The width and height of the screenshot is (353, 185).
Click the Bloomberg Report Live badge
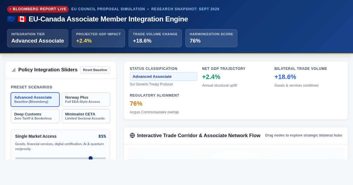pyautogui.click(x=38, y=9)
